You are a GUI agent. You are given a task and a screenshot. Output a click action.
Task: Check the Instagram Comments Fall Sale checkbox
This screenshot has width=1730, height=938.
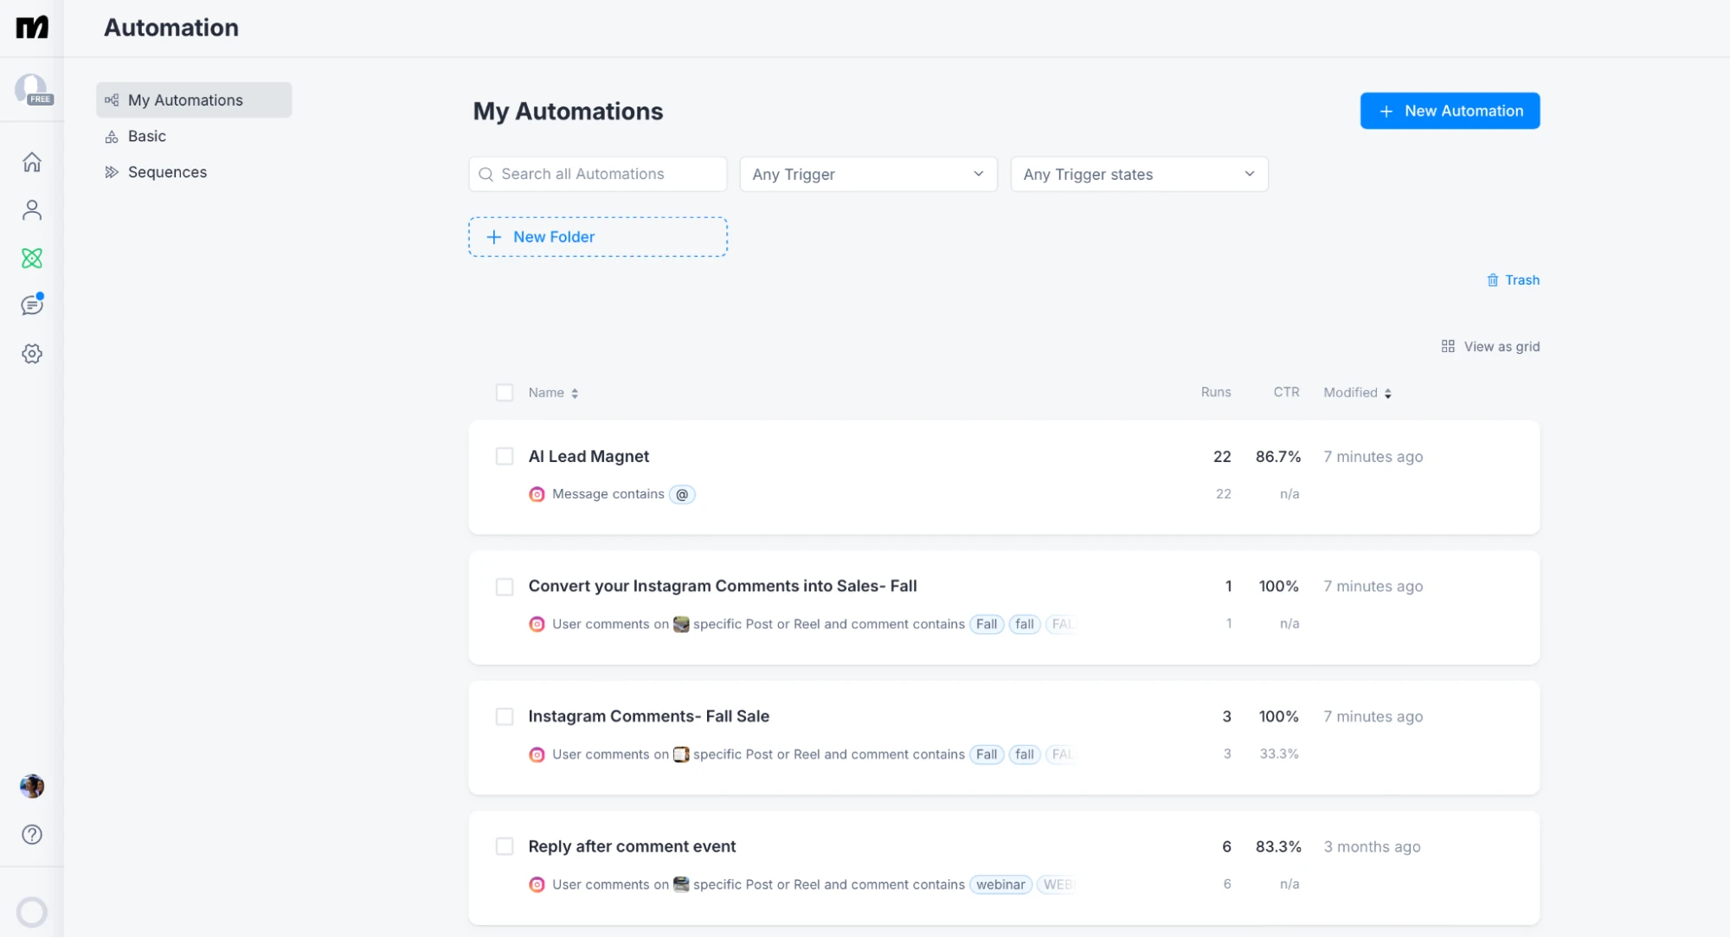[x=505, y=715]
